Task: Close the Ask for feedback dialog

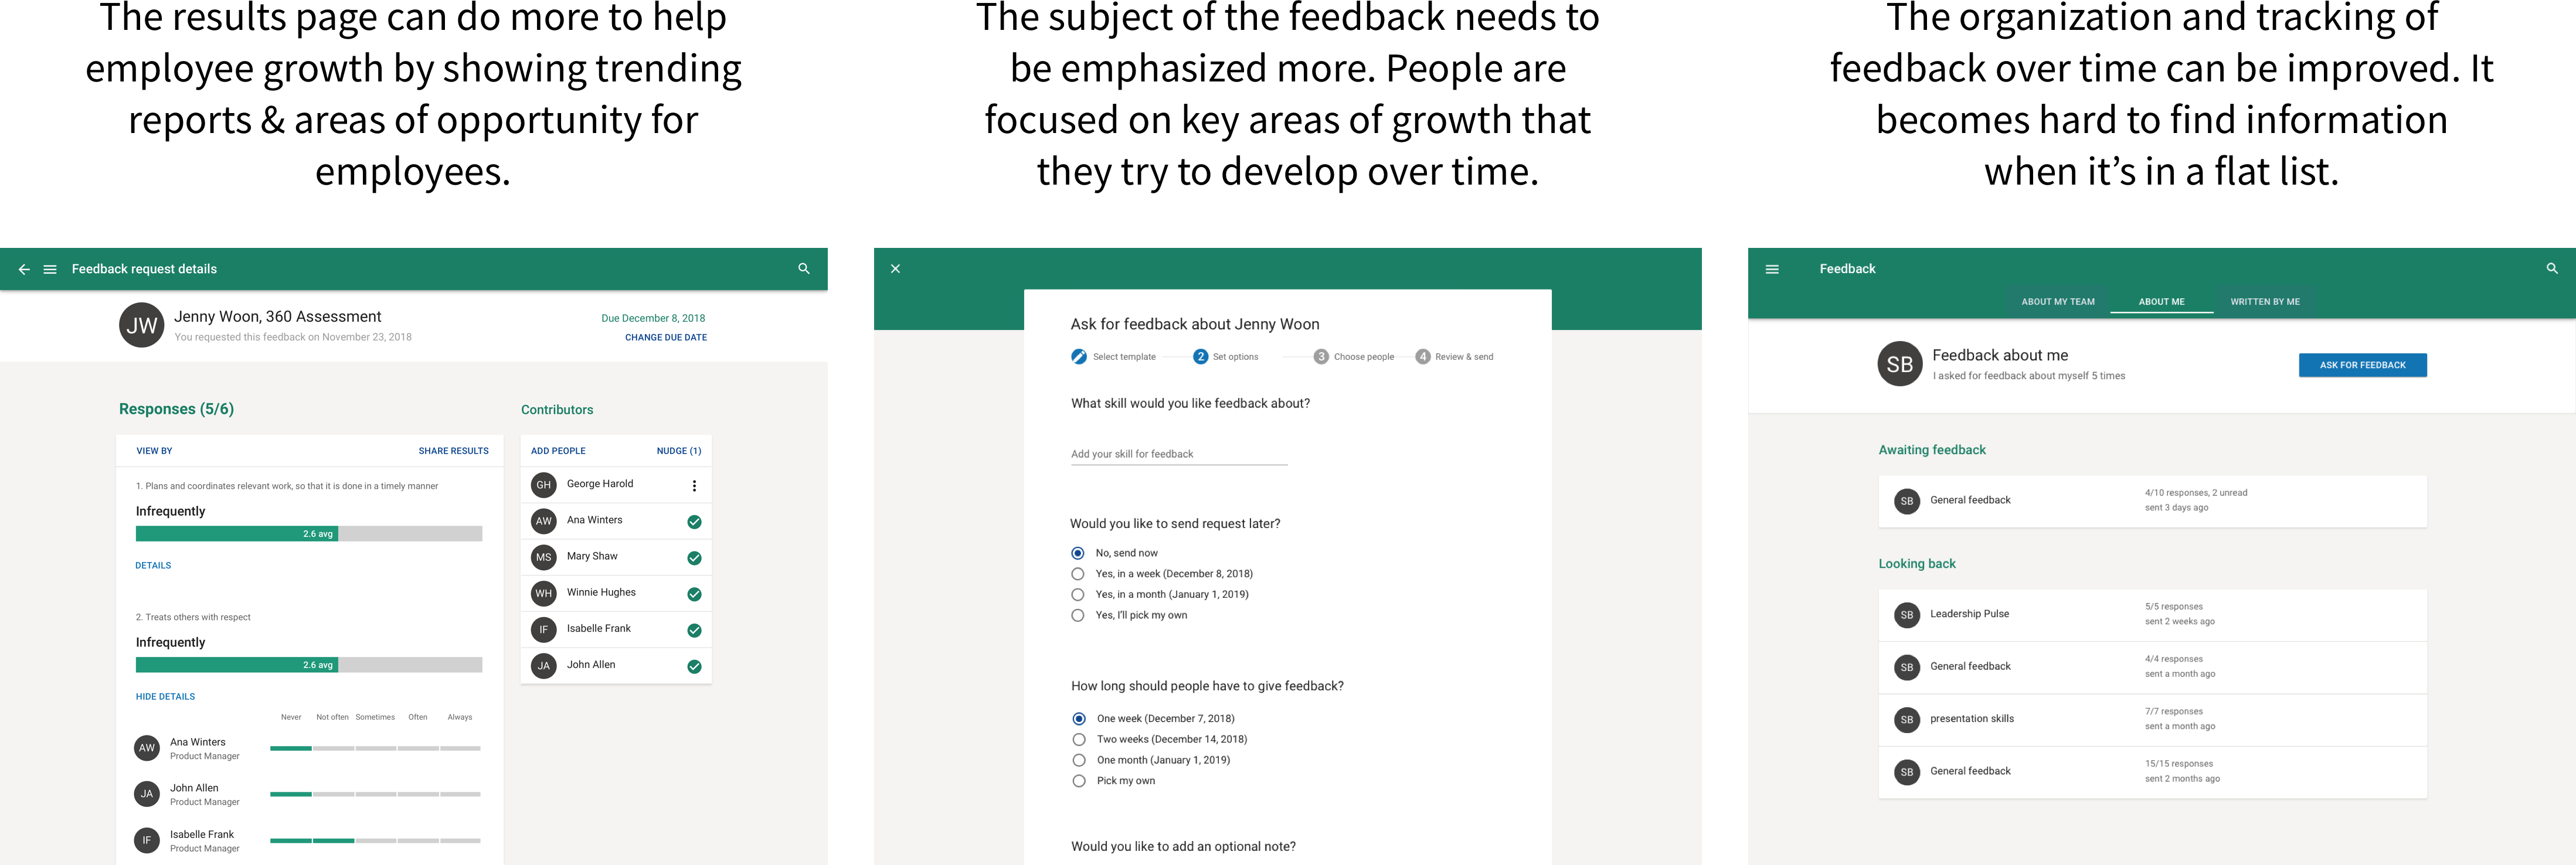Action: (896, 269)
